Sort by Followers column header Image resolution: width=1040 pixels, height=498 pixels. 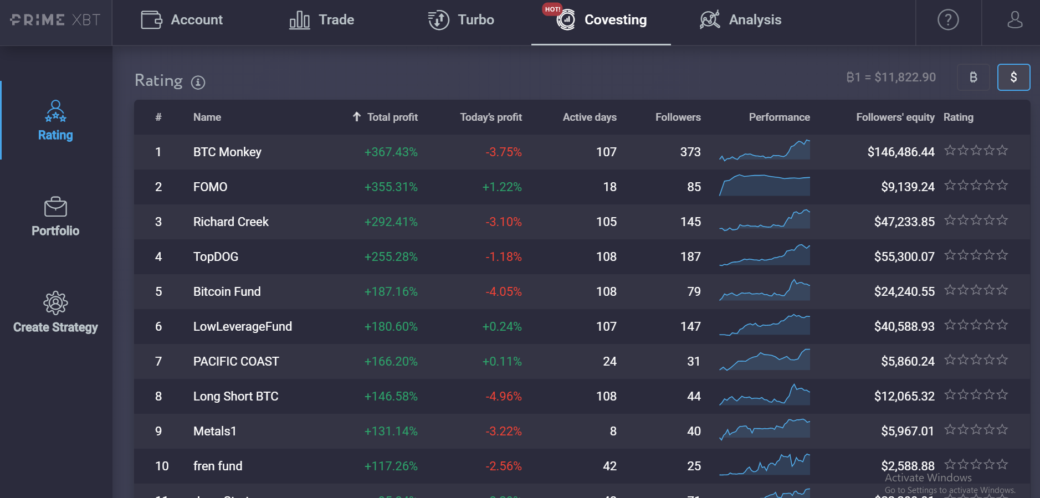[678, 117]
